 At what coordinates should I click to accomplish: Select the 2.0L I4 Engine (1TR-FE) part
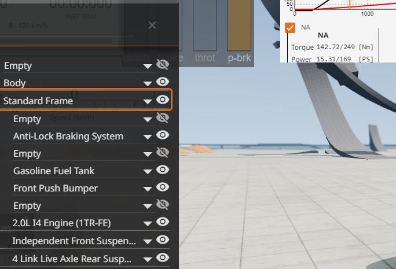click(62, 223)
